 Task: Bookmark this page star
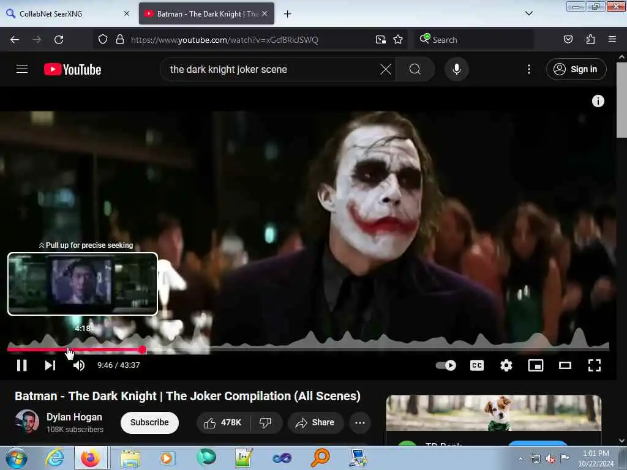[x=398, y=40]
